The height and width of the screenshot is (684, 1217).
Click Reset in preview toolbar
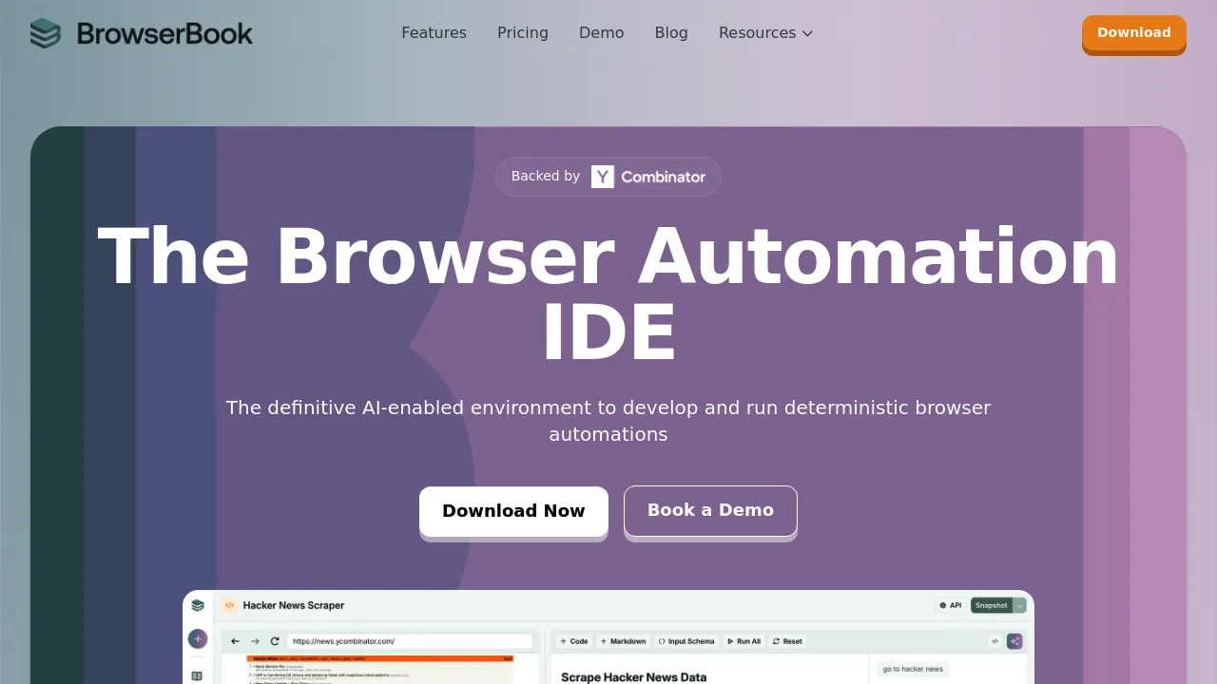pyautogui.click(x=787, y=641)
